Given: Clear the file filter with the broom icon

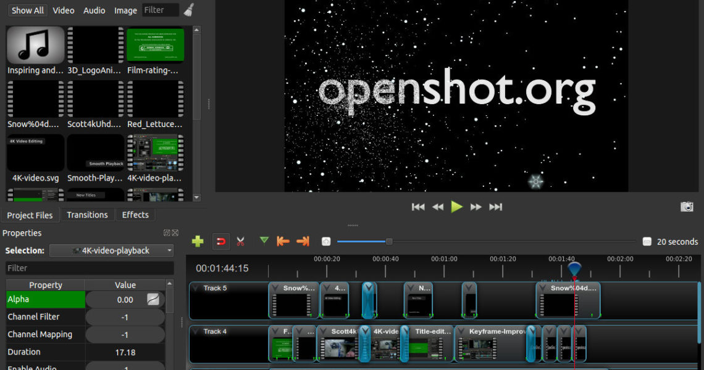Looking at the screenshot, I should point(189,10).
